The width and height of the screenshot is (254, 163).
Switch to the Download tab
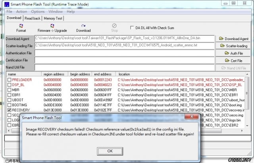click(x=14, y=18)
